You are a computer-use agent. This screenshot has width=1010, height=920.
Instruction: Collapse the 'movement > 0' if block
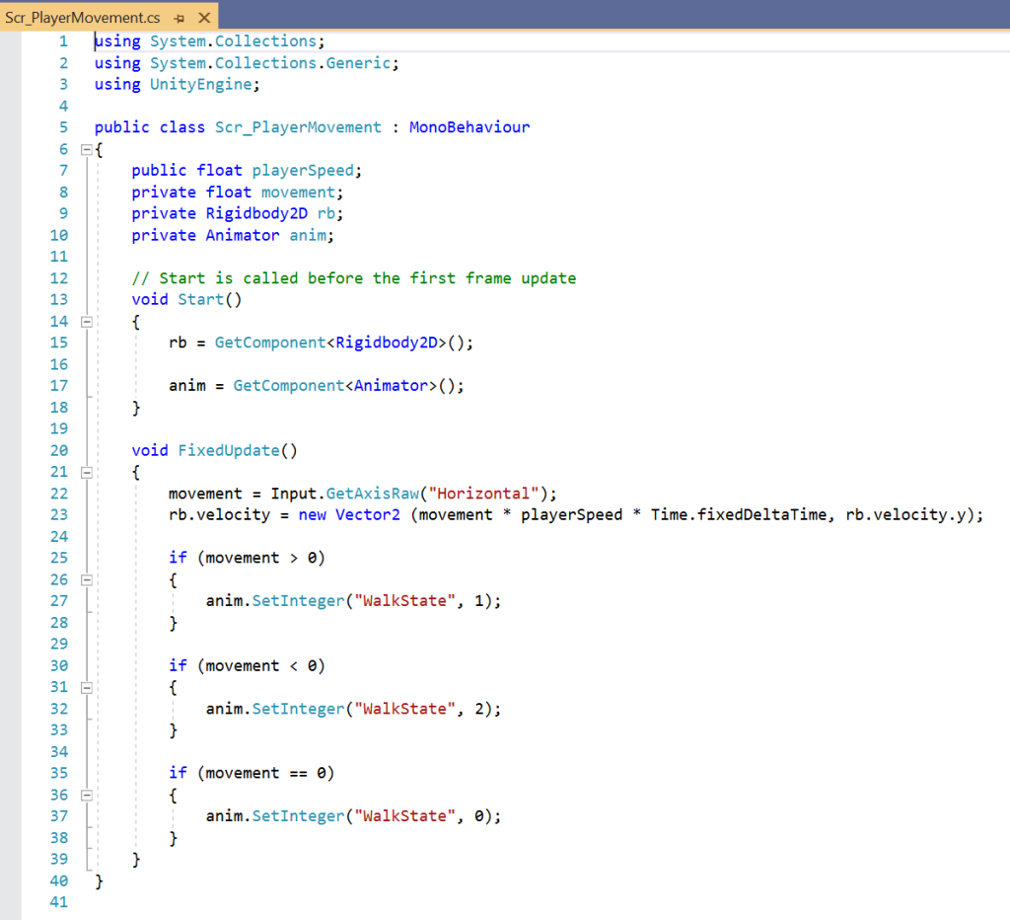(x=86, y=580)
